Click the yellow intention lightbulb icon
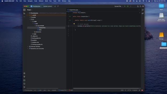Screen dimensions: 167x94 pyautogui.click(x=74, y=24)
